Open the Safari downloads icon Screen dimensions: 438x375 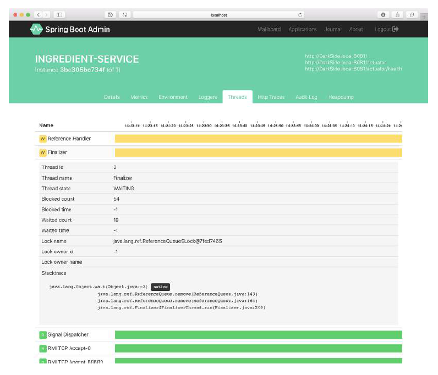coord(383,15)
